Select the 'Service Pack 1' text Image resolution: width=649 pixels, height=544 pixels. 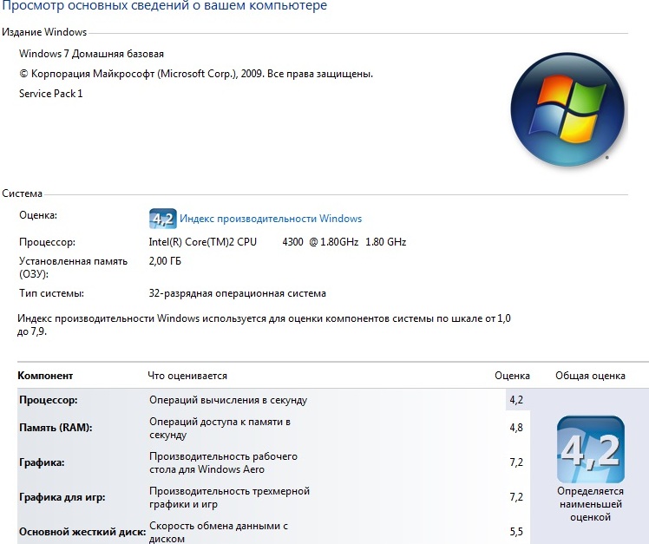[51, 94]
